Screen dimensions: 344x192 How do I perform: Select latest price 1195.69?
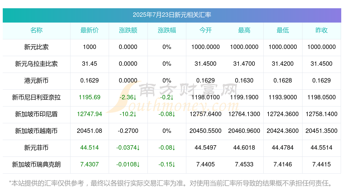pyautogui.click(x=89, y=97)
